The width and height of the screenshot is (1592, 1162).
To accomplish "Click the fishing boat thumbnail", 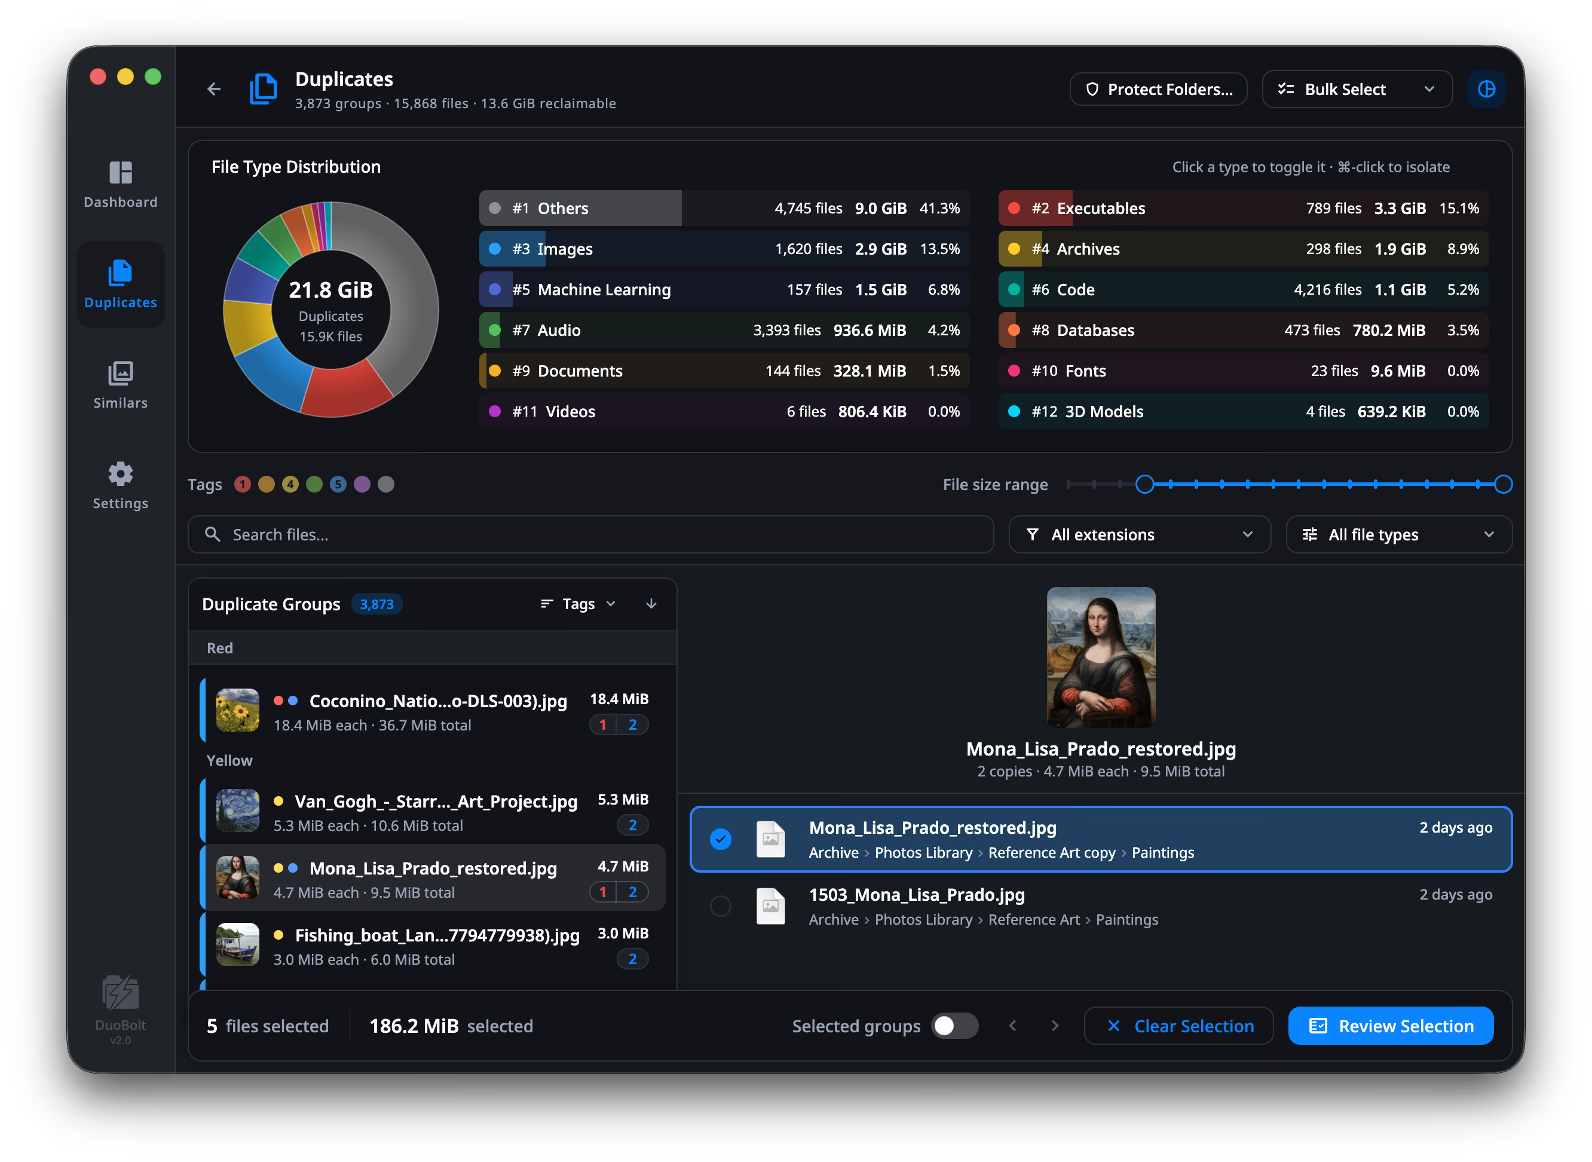I will click(238, 944).
